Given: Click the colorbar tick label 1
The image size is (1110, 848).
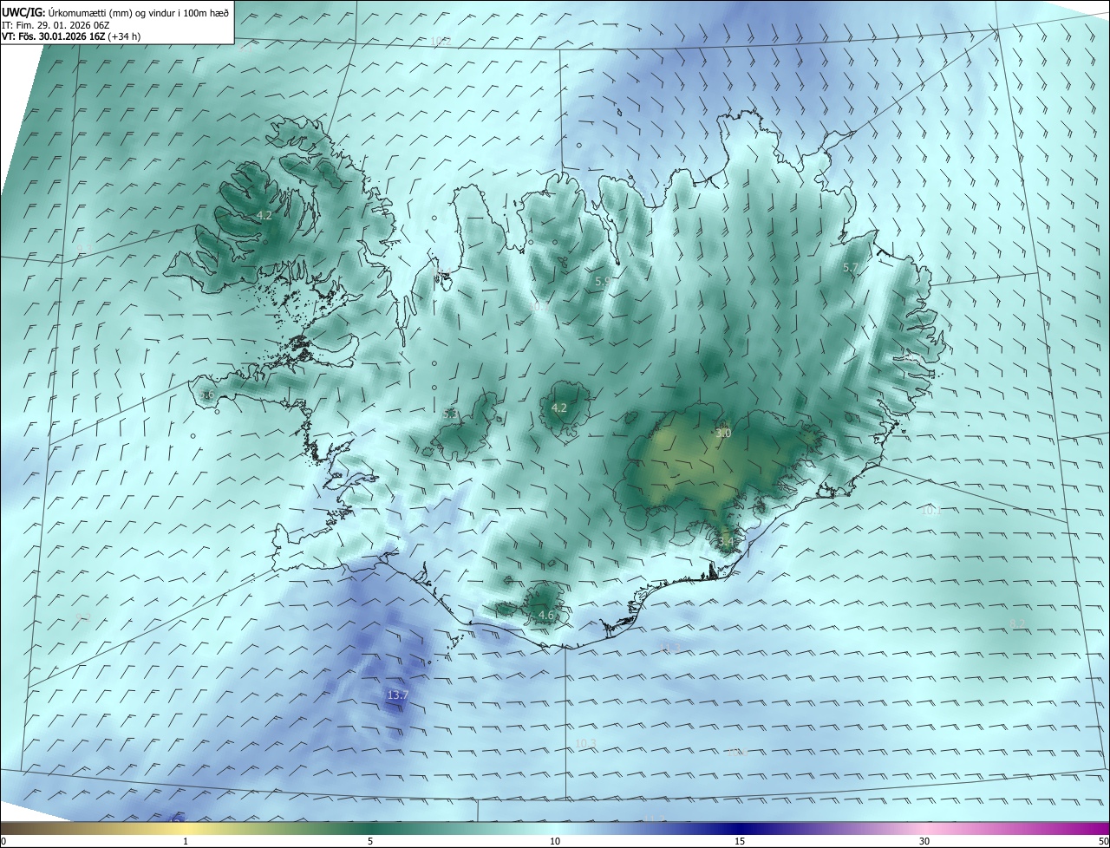Looking at the screenshot, I should pyautogui.click(x=186, y=841).
